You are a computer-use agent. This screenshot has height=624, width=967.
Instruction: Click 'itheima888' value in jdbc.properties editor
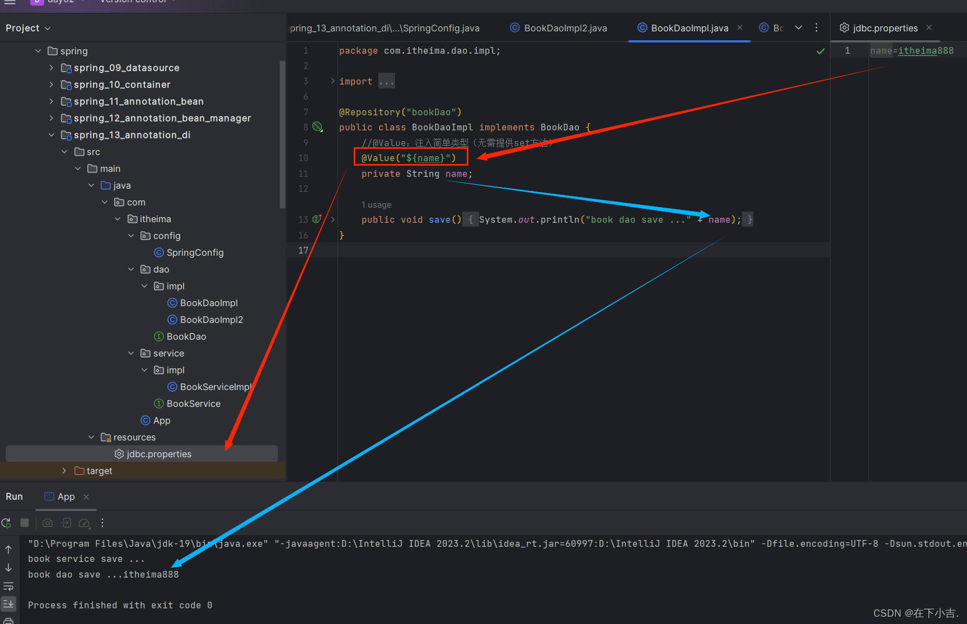click(926, 51)
